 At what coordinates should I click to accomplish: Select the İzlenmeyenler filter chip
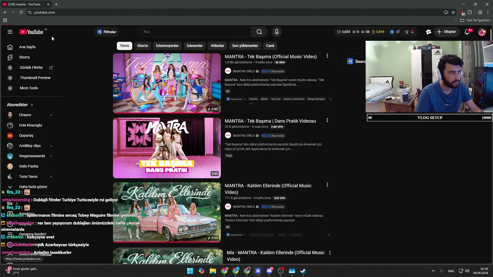coord(167,46)
